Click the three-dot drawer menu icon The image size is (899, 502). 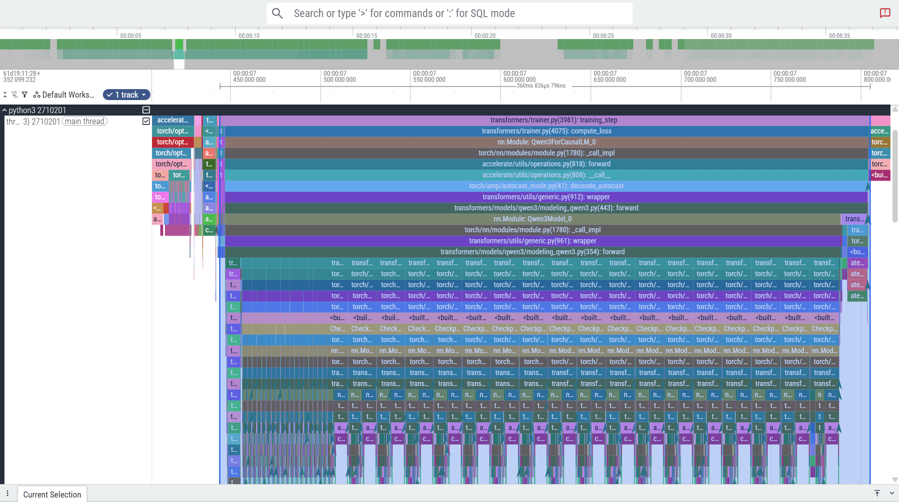coord(7,493)
